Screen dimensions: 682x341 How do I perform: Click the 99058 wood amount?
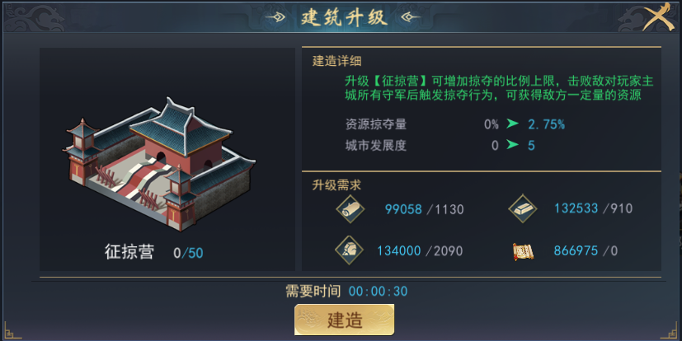pyautogui.click(x=403, y=209)
